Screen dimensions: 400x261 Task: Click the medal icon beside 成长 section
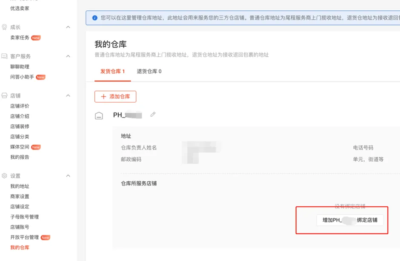[4, 27]
